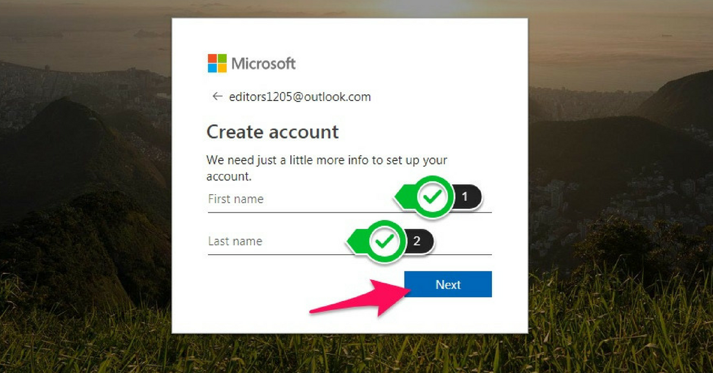Click the green checkmark beside Last name
Viewport: 713px width, 373px height.
tap(386, 241)
